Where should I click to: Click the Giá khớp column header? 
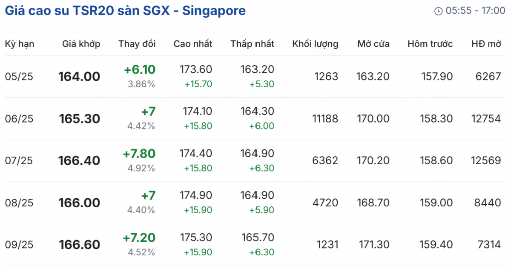(81, 44)
